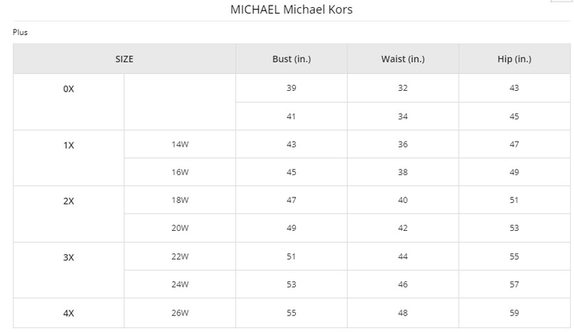Click the SIZE column header
The height and width of the screenshot is (332, 574).
[x=124, y=59]
